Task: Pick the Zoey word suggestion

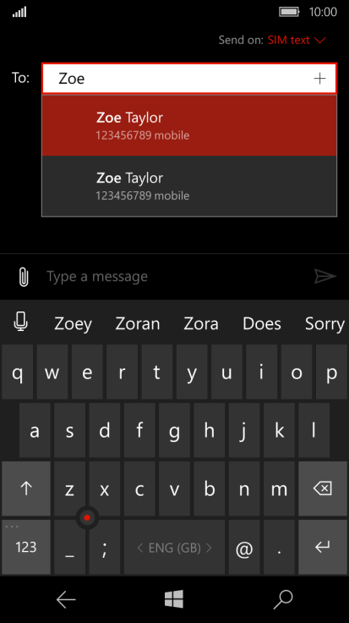Action: coord(73,324)
